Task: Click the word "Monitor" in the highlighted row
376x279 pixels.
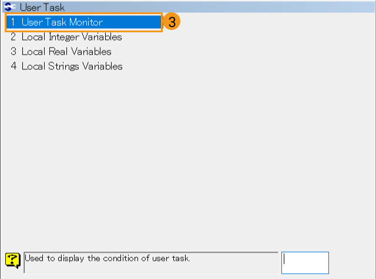Action: click(x=85, y=22)
